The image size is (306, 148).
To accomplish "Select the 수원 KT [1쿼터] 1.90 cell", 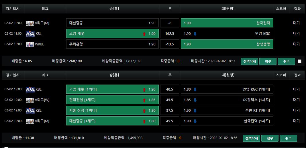I will [227, 110].
